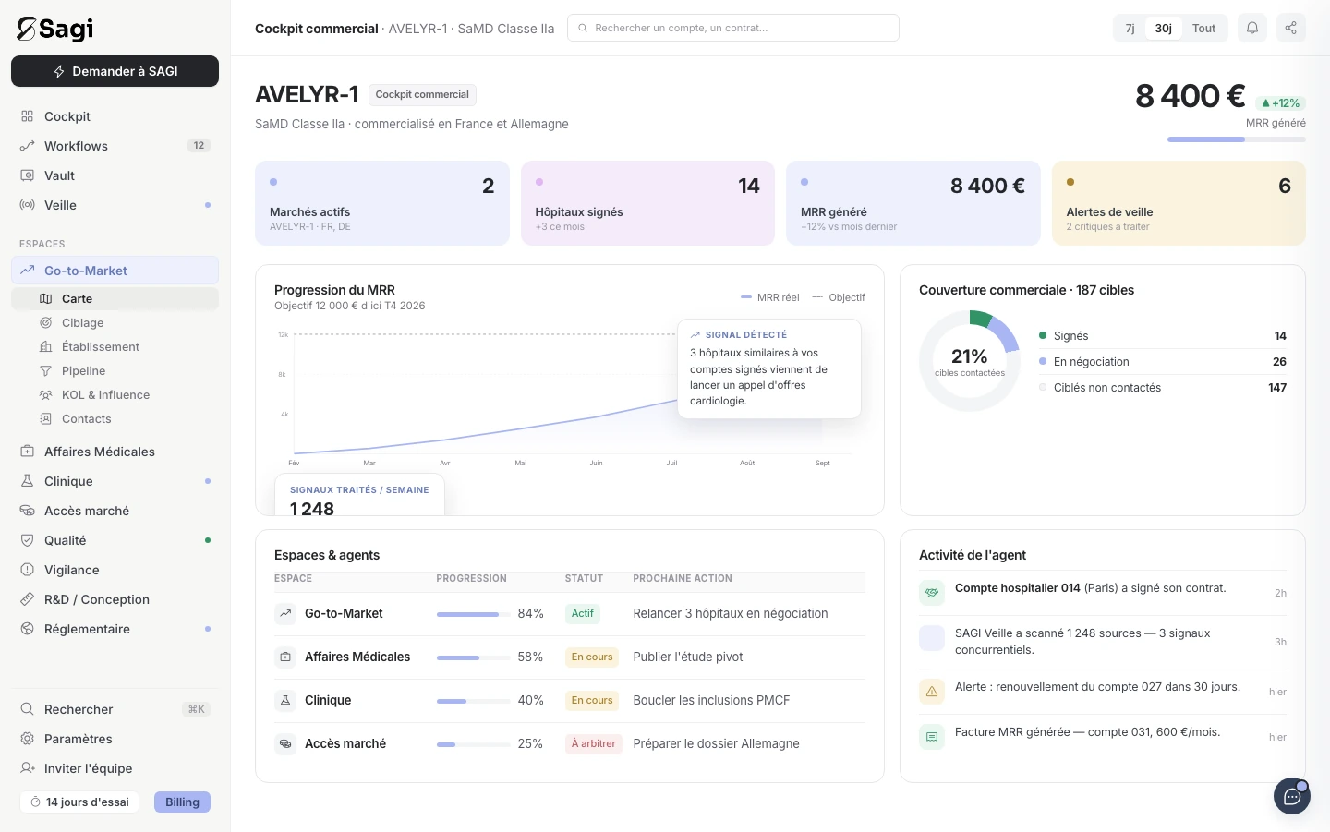This screenshot has width=1330, height=832.
Task: Click the Cockpit commercial tag badge
Action: click(x=422, y=94)
